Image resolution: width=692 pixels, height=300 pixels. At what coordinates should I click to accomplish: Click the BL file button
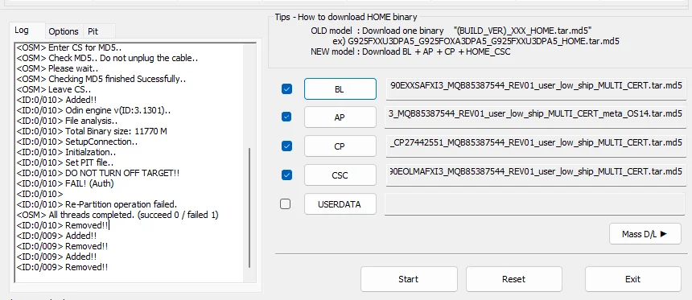tap(340, 89)
